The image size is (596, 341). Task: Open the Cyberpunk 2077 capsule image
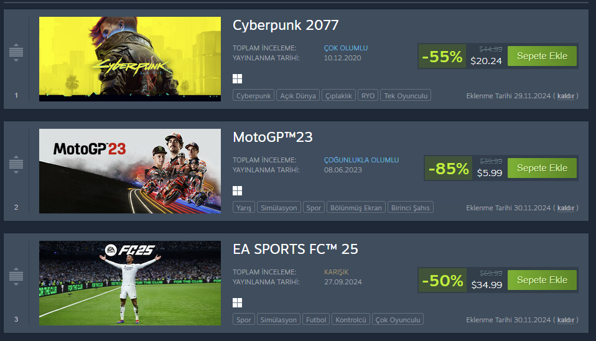point(130,59)
